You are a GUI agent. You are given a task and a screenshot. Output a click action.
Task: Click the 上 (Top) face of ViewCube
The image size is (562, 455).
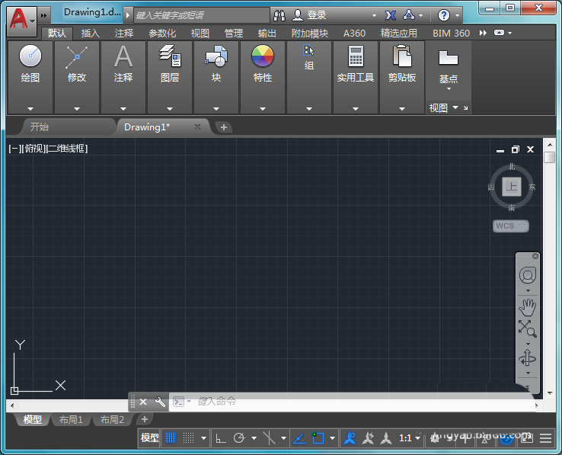(512, 187)
